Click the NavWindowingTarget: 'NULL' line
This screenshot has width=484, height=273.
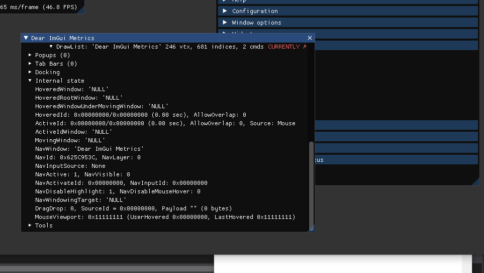80,200
